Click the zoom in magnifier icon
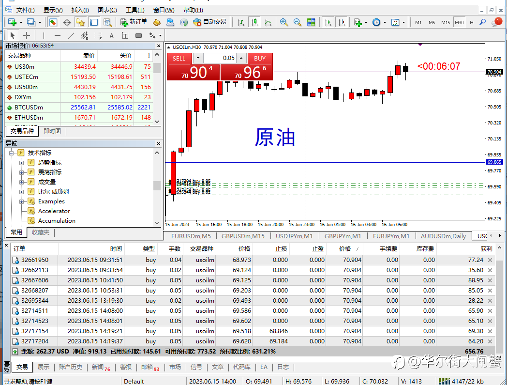 click(284, 22)
